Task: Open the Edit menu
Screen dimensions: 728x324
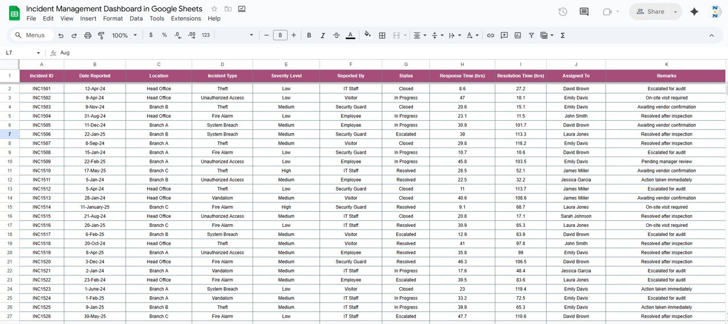Action: (48, 18)
